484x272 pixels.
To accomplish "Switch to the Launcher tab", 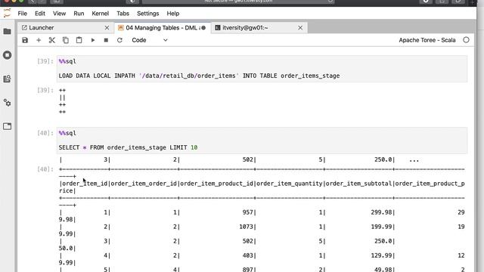I will coord(66,28).
